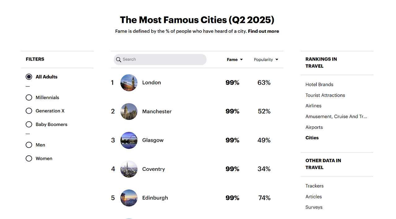Click the search magnifier icon
This screenshot has width=396, height=219.
[118, 60]
